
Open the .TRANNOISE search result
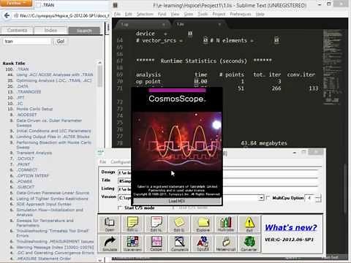(29, 92)
